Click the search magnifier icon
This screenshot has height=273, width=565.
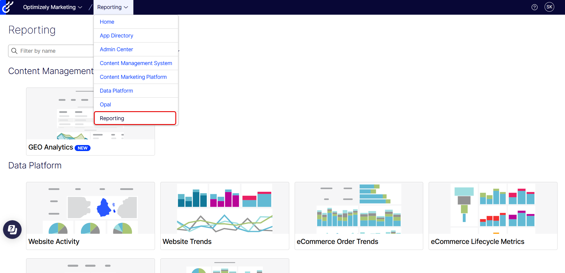pyautogui.click(x=14, y=51)
